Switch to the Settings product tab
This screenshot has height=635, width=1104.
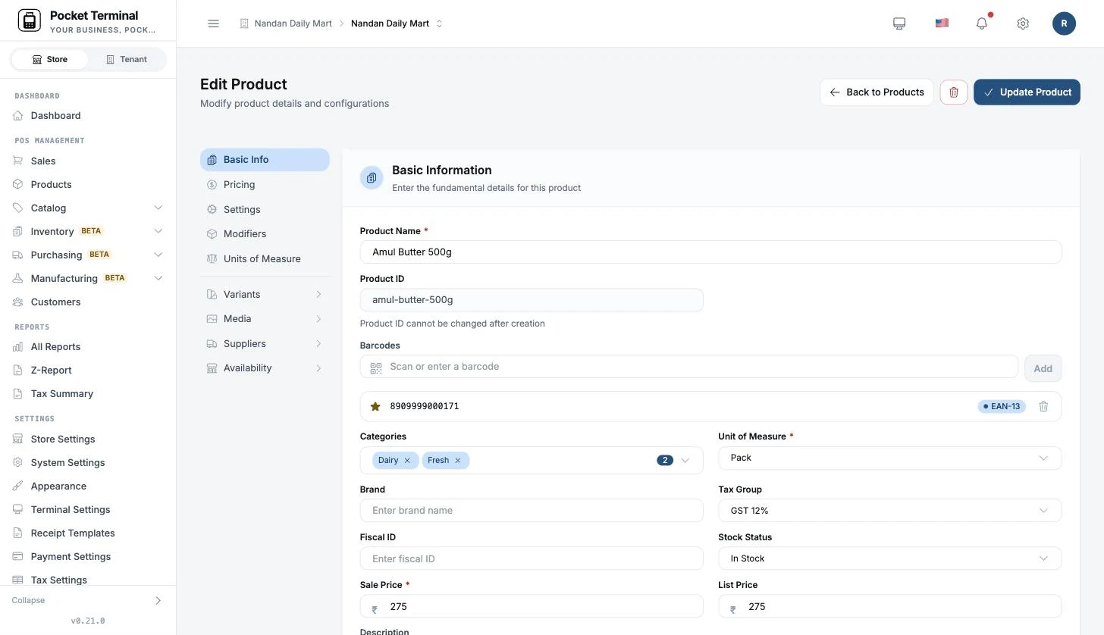tap(265, 209)
